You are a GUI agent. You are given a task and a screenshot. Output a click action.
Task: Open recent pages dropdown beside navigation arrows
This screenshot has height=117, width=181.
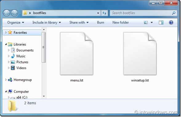pos(20,13)
